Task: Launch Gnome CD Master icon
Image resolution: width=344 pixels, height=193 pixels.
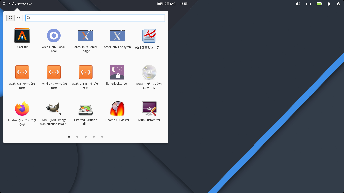Action: coord(117,109)
